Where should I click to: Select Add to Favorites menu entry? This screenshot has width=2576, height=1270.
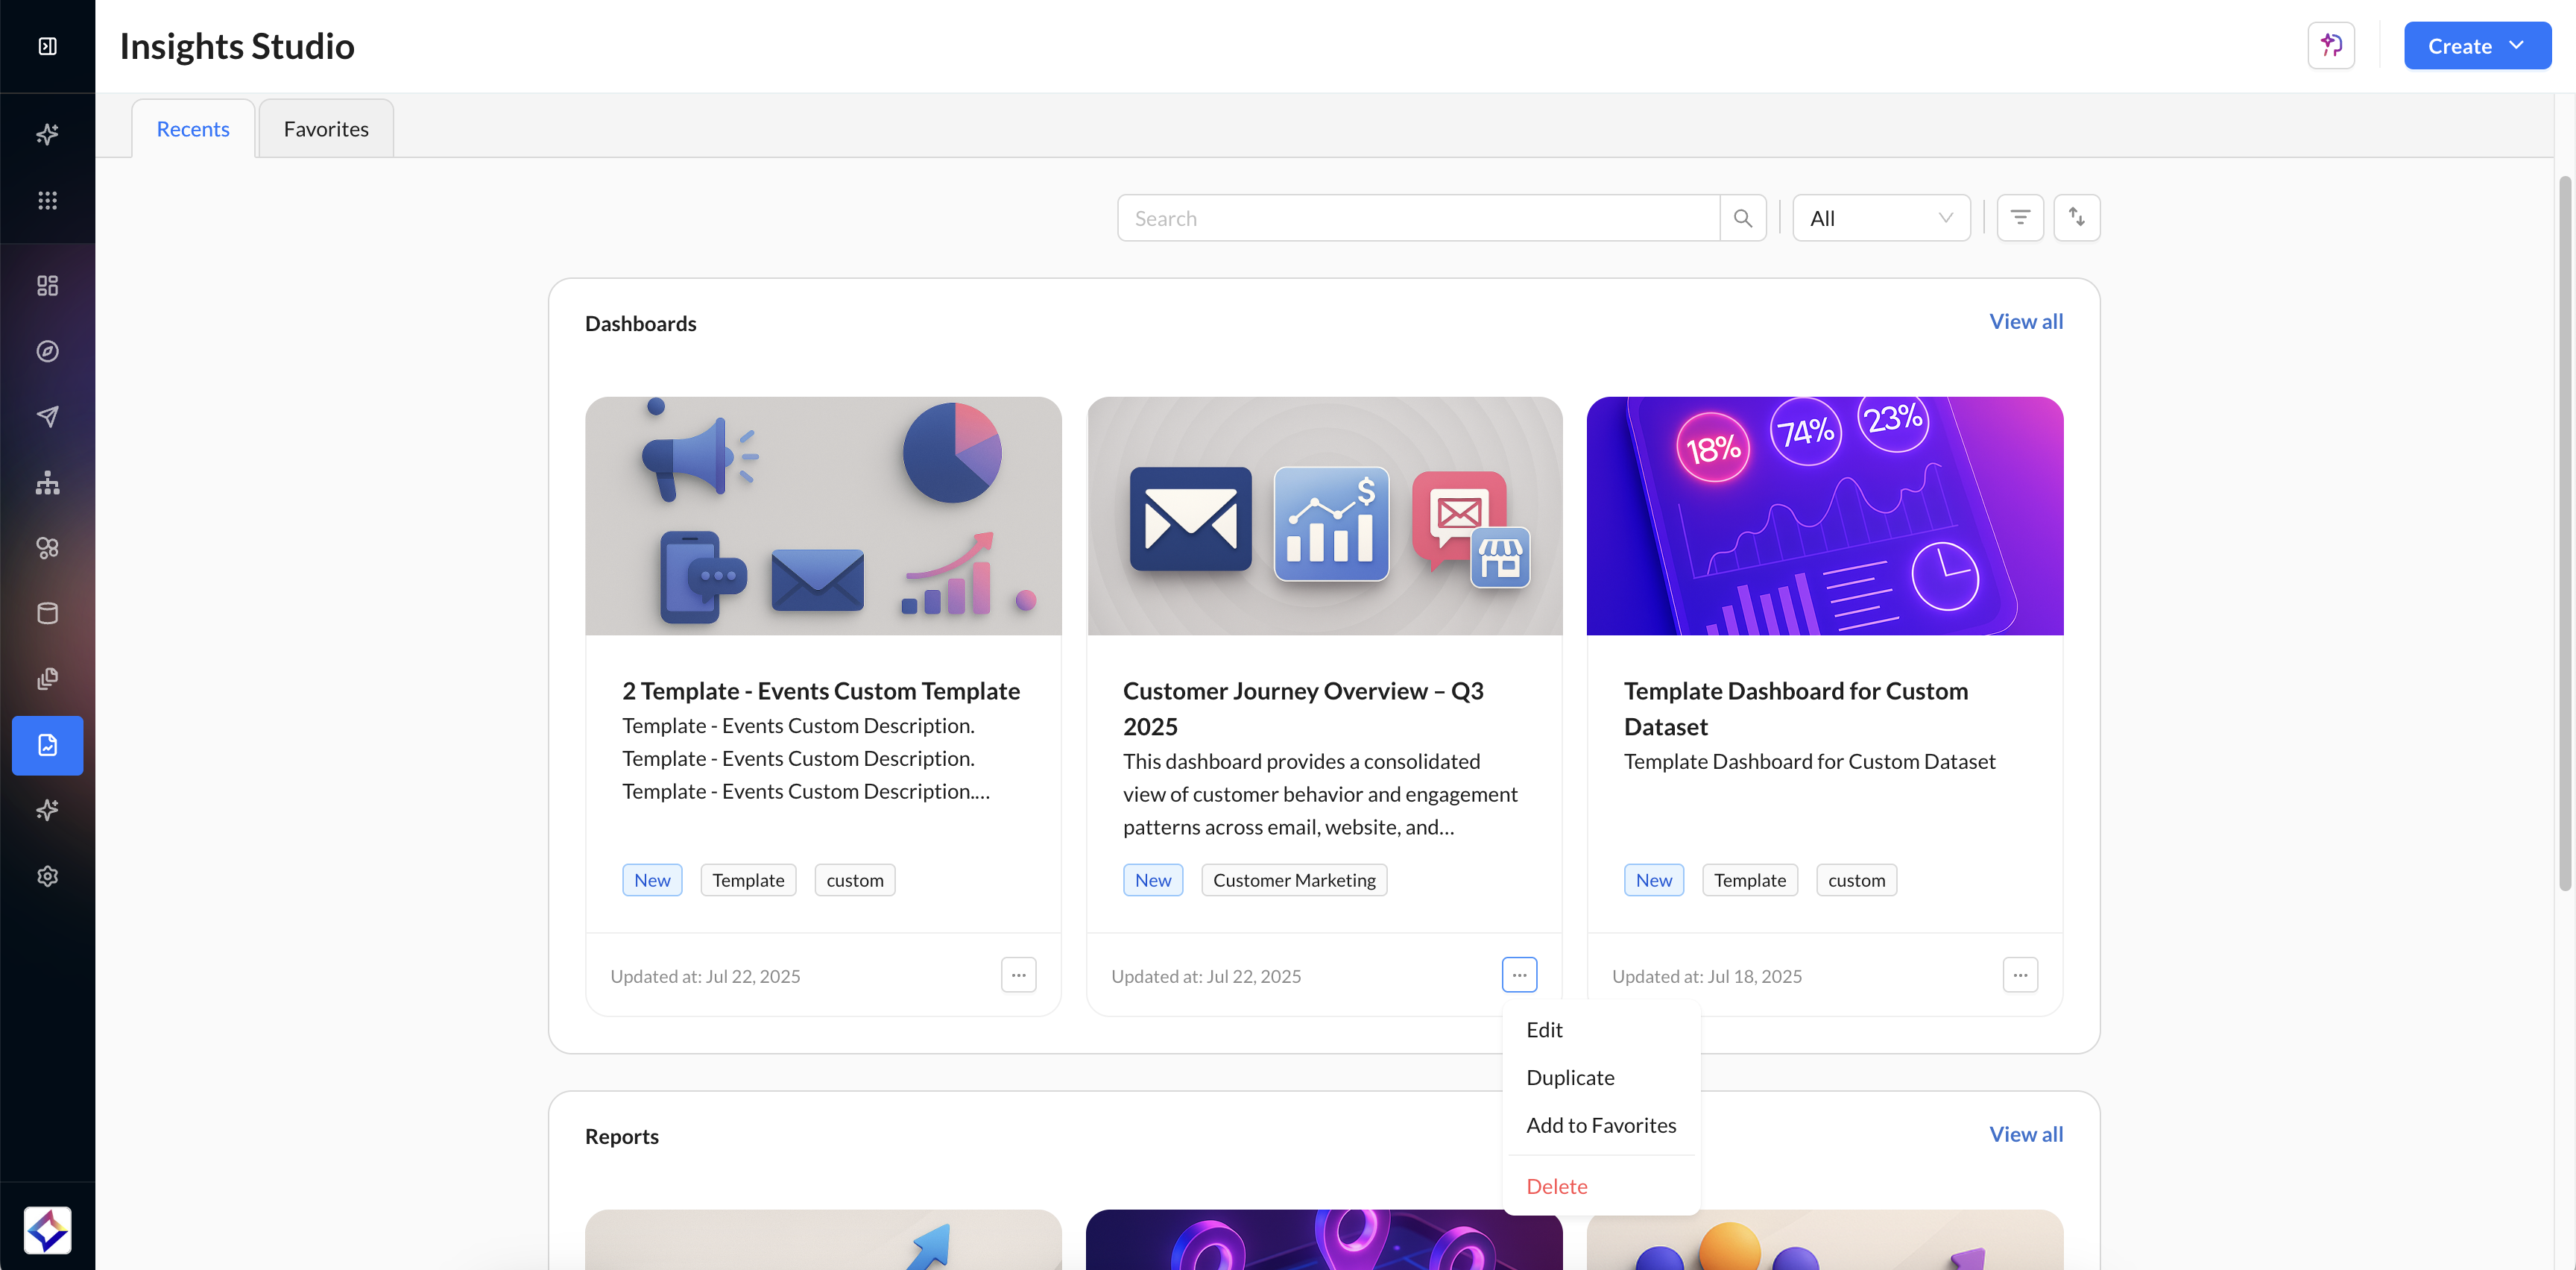coord(1600,1125)
